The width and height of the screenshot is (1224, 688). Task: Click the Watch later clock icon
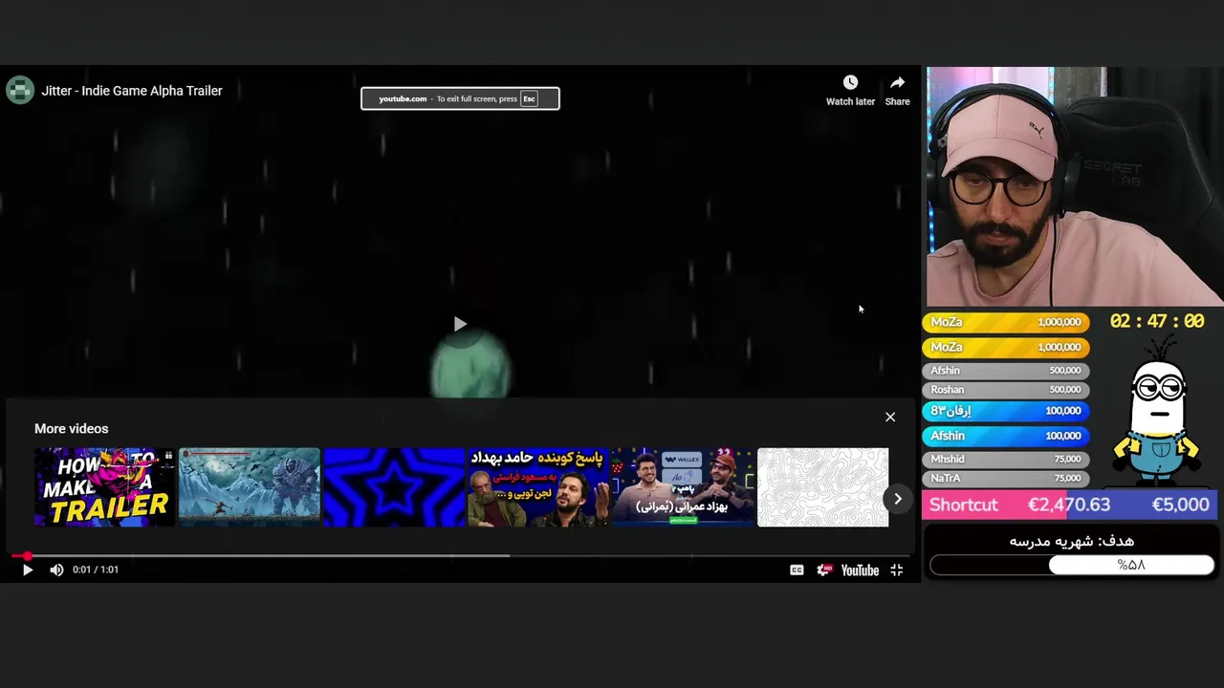(850, 82)
